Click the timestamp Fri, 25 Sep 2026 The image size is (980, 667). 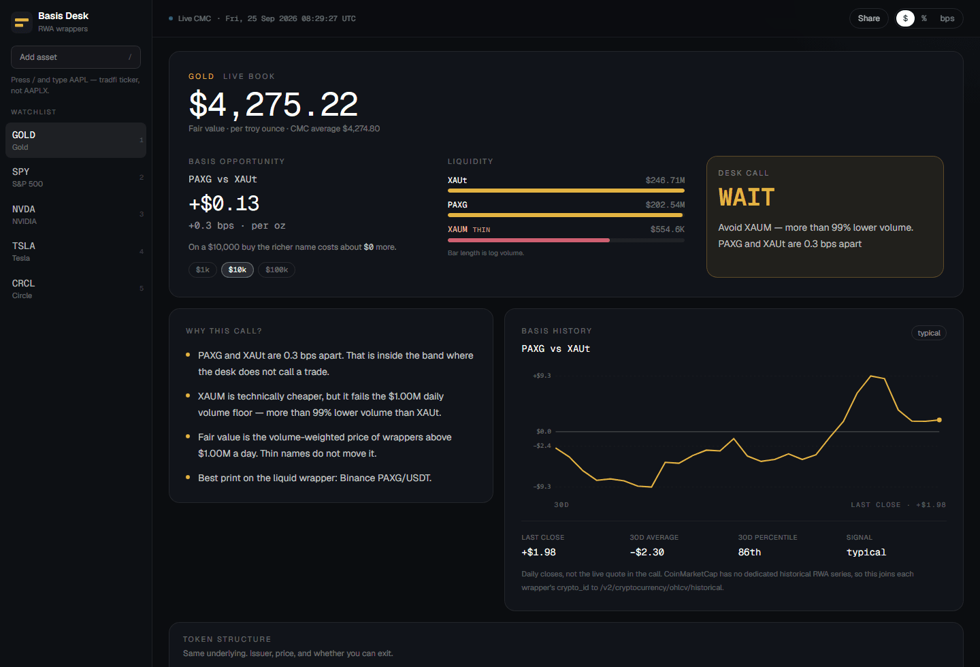[x=291, y=18]
